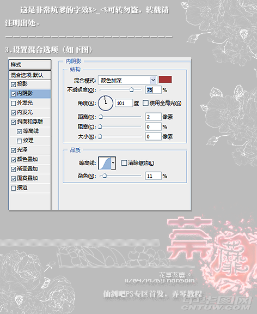
Task: Check 使用全局光 global light option
Action: (145, 103)
